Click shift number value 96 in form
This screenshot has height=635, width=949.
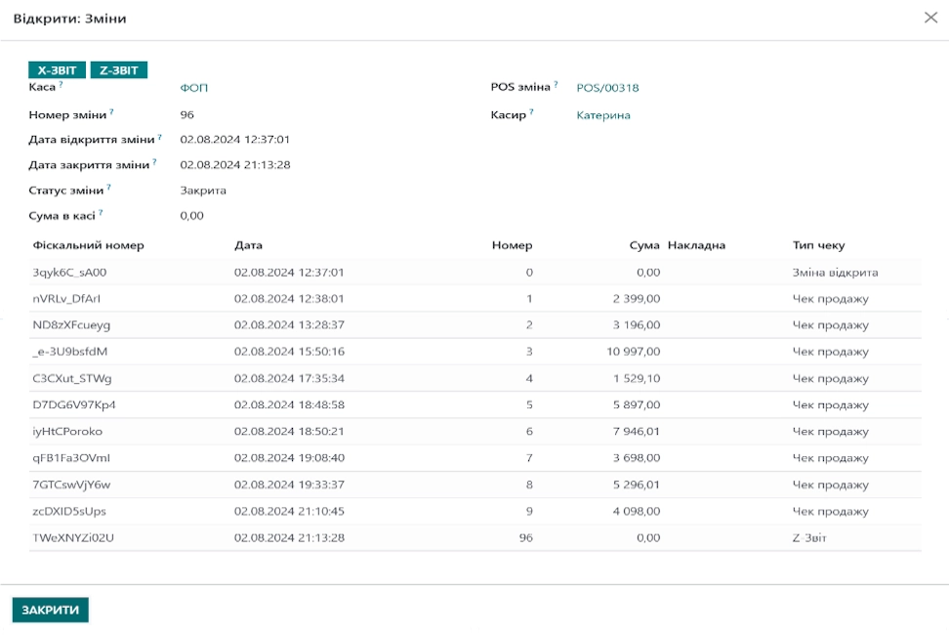(187, 114)
